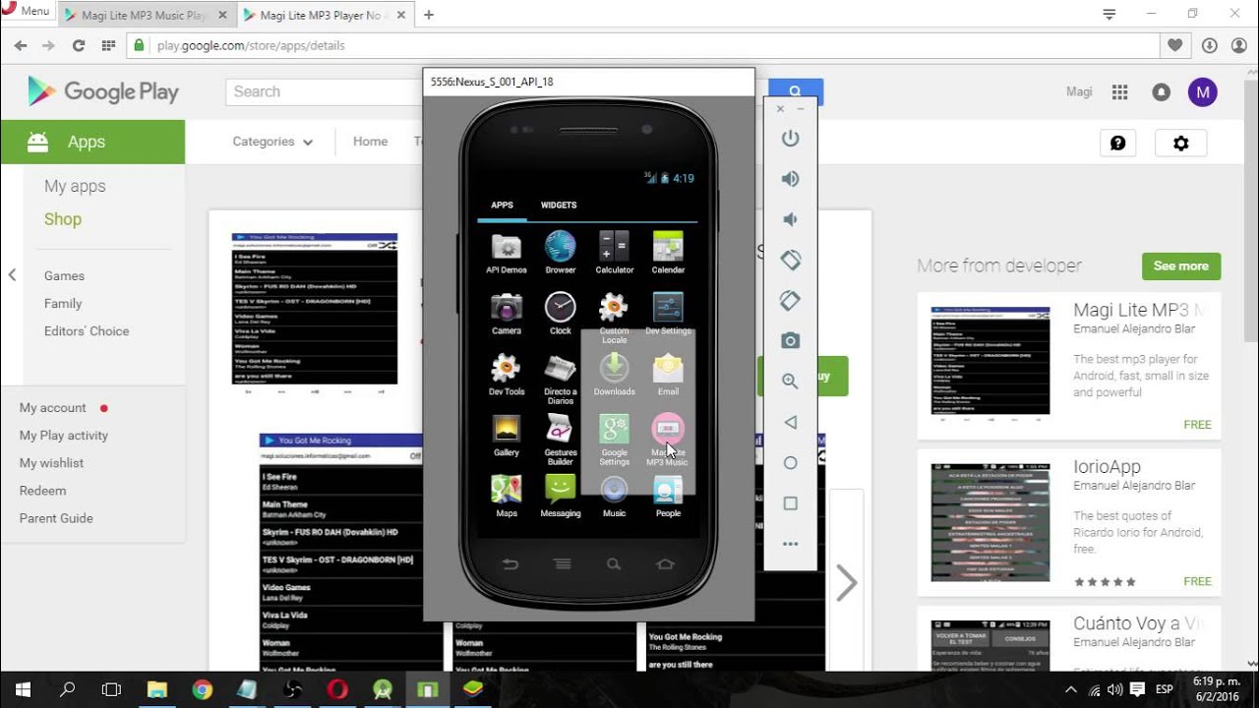Open the purple M account avatar
This screenshot has width=1259, height=708.
(x=1202, y=91)
